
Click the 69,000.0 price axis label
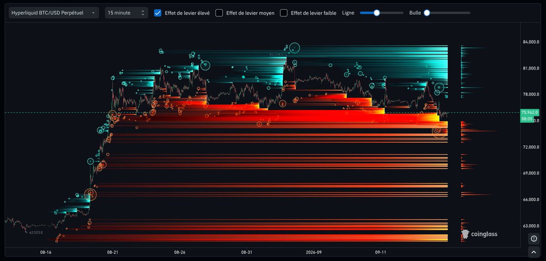531,173
